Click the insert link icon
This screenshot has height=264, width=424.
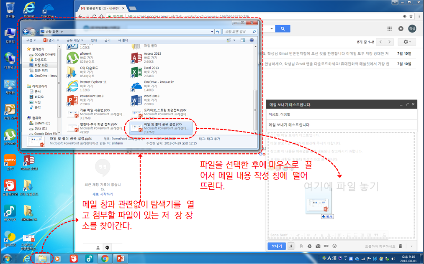326,246
